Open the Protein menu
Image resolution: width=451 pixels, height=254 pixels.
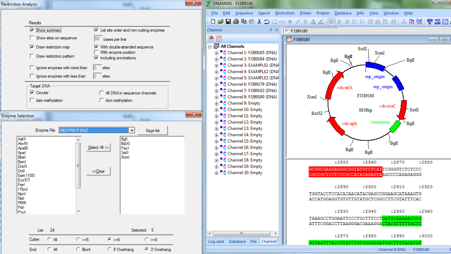[323, 13]
